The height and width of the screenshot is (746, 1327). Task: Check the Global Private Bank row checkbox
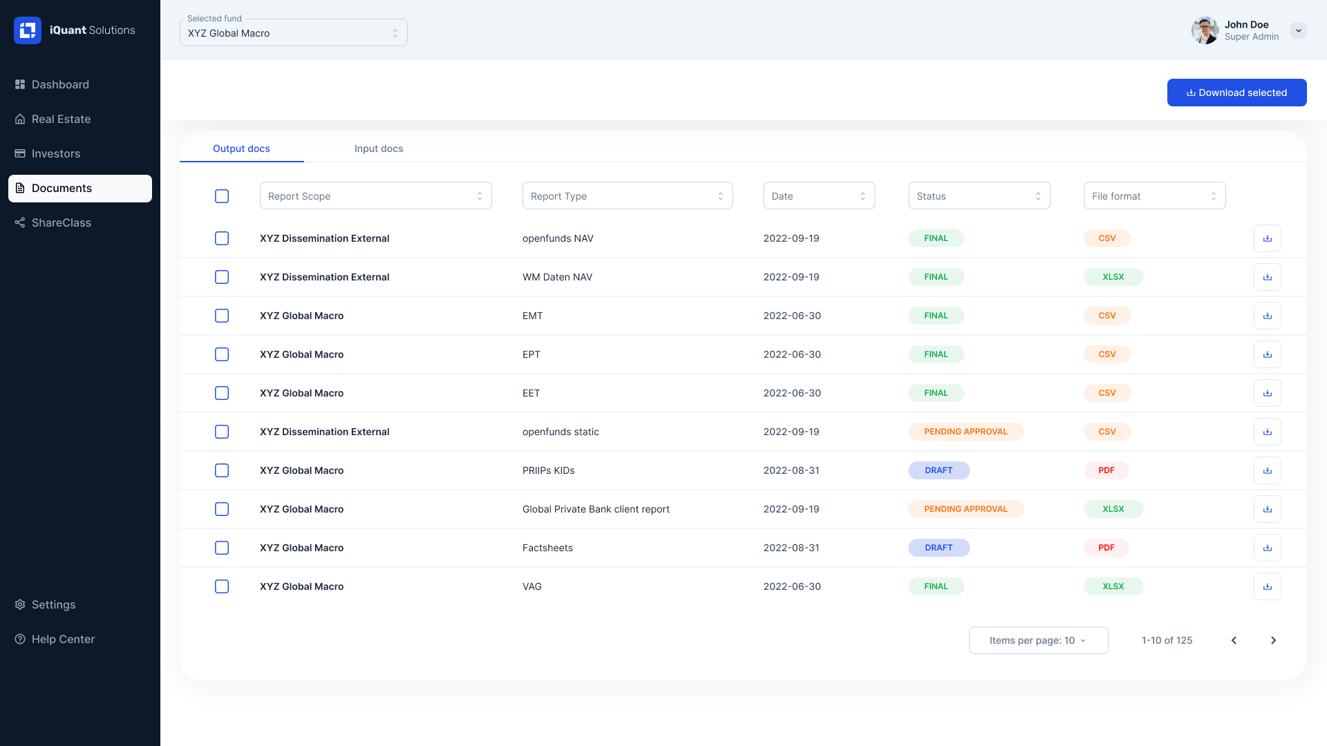222,509
